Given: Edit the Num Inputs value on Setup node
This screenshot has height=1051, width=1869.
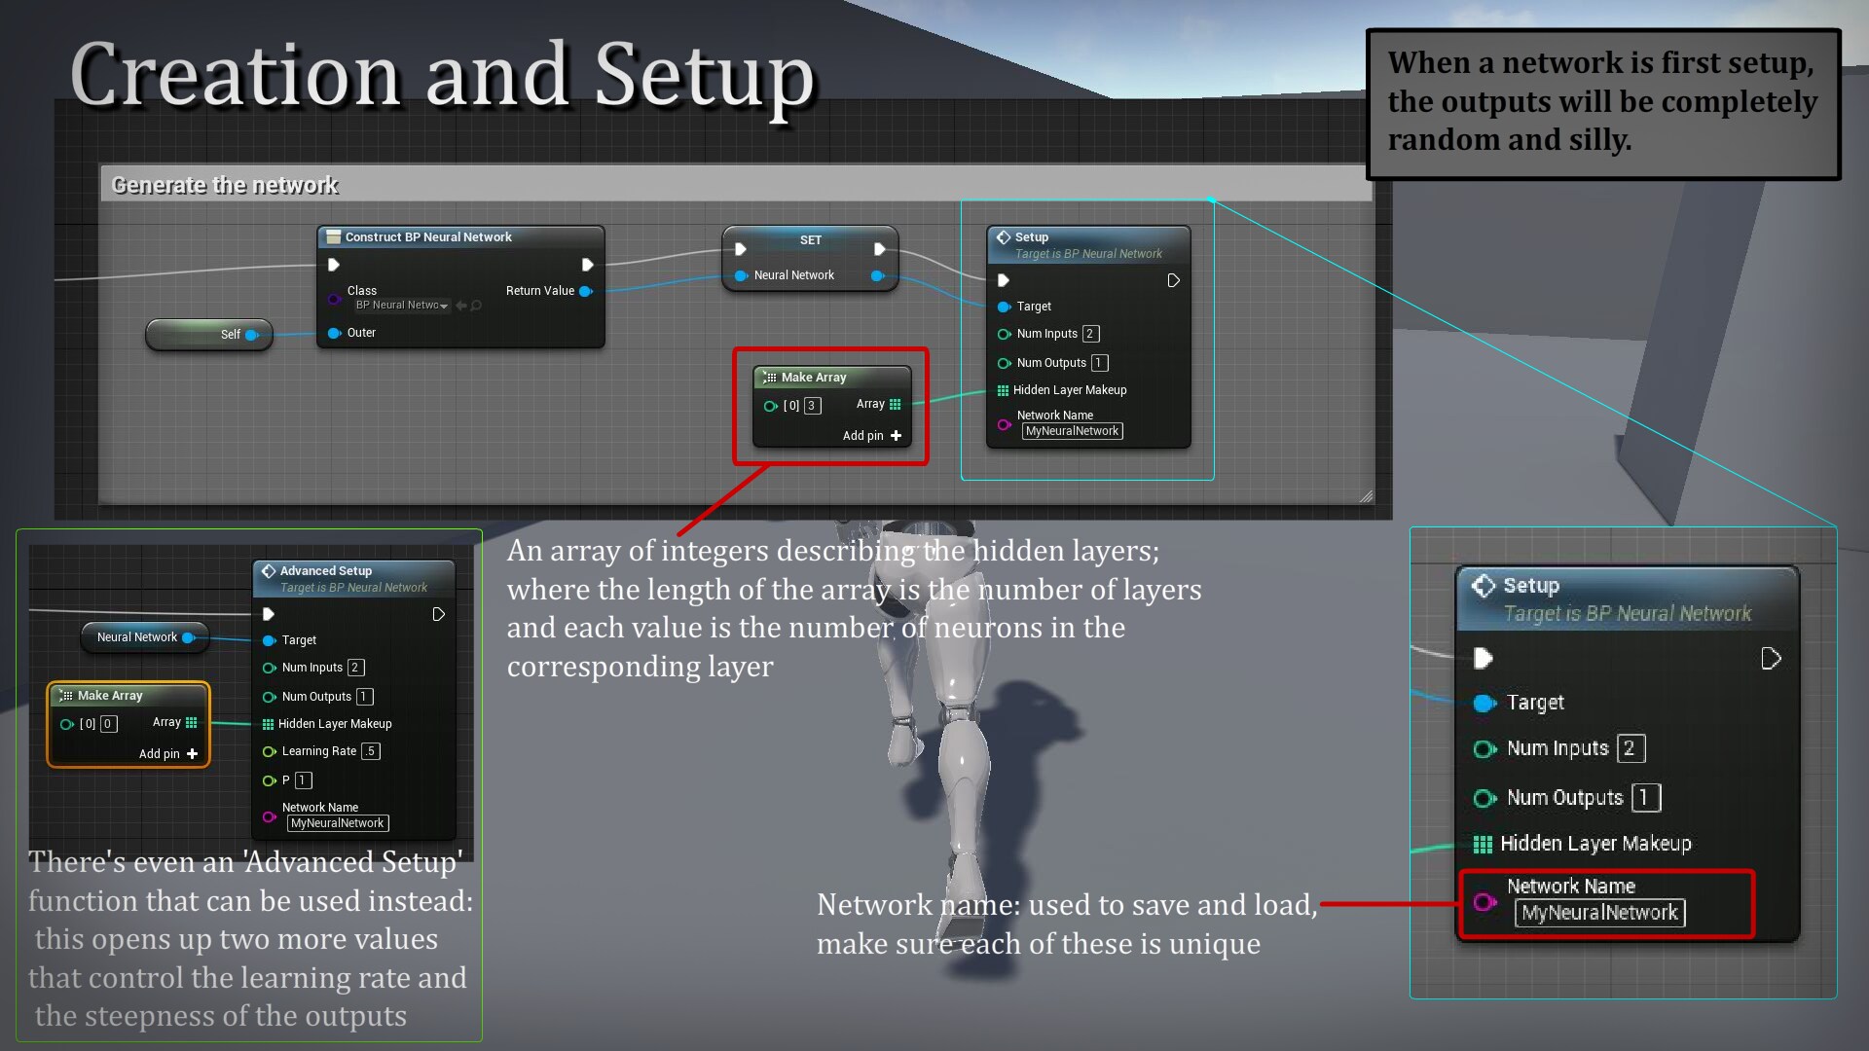Looking at the screenshot, I should (1089, 334).
